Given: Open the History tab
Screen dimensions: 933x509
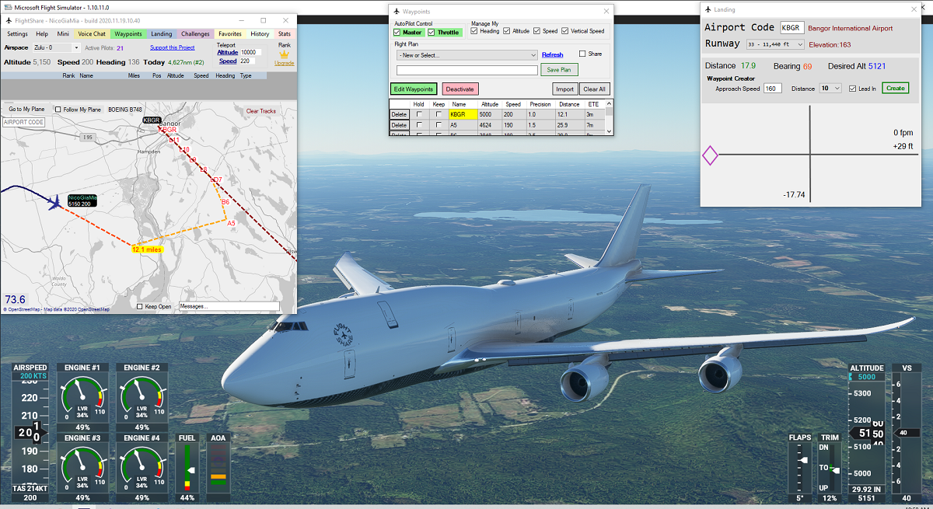Looking at the screenshot, I should point(260,34).
